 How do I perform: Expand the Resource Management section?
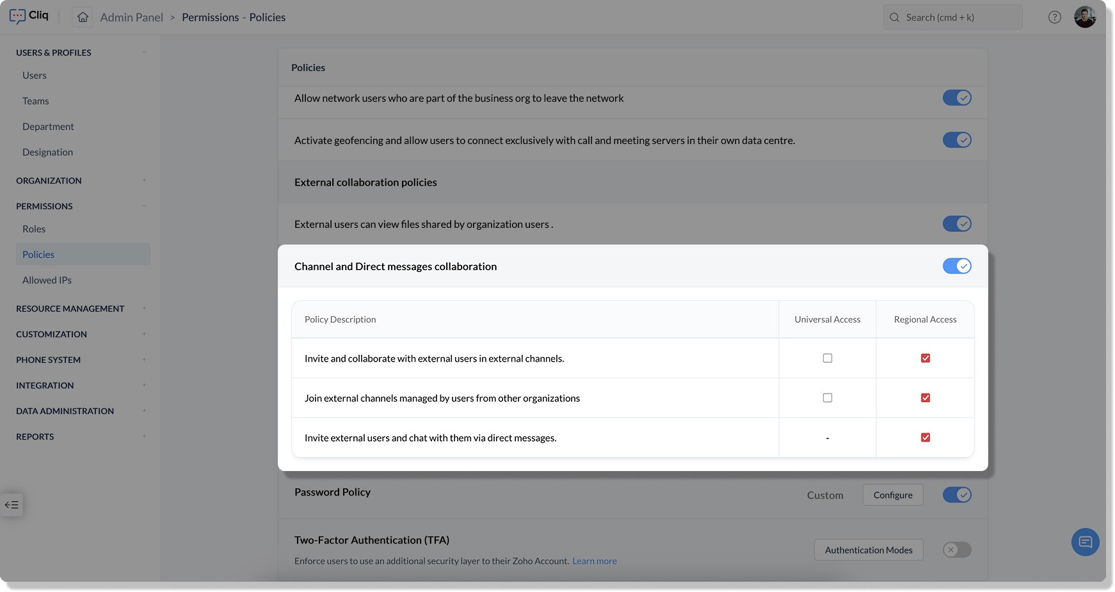pos(144,308)
